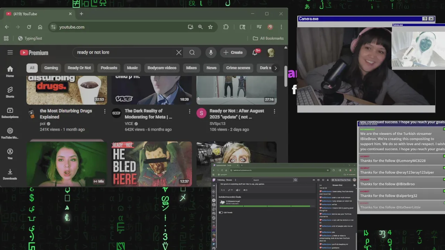The width and height of the screenshot is (445, 250).
Task: Collapse the Twitch Stream Chat panel
Action: pos(321,185)
